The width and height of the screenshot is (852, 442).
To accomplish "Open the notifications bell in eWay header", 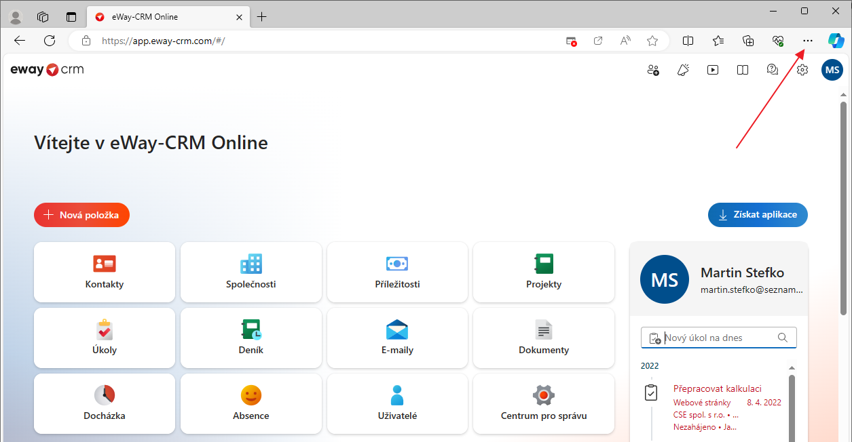I will click(683, 70).
